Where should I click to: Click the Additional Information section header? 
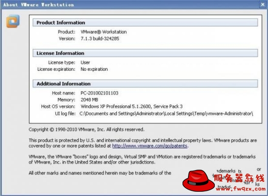(x=145, y=84)
